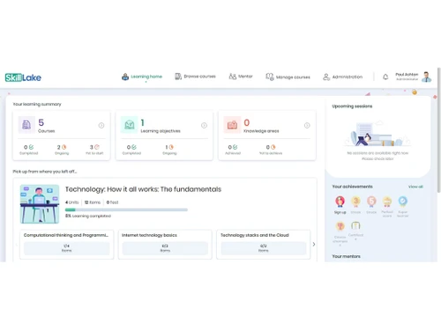Viewport: 441px width, 330px height.
Task: Click the Learning objectives card icon
Action: [x=130, y=125]
